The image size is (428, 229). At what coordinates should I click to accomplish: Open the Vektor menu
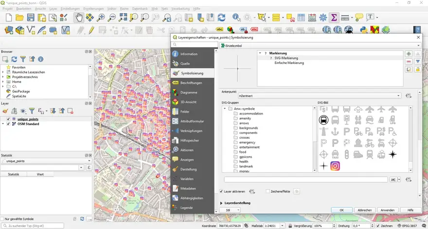coord(112,9)
